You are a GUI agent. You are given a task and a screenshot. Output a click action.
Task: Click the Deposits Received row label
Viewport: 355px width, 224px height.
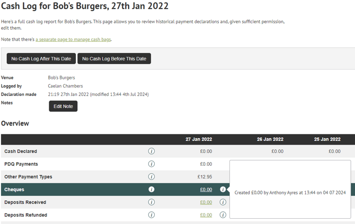pos(25,202)
